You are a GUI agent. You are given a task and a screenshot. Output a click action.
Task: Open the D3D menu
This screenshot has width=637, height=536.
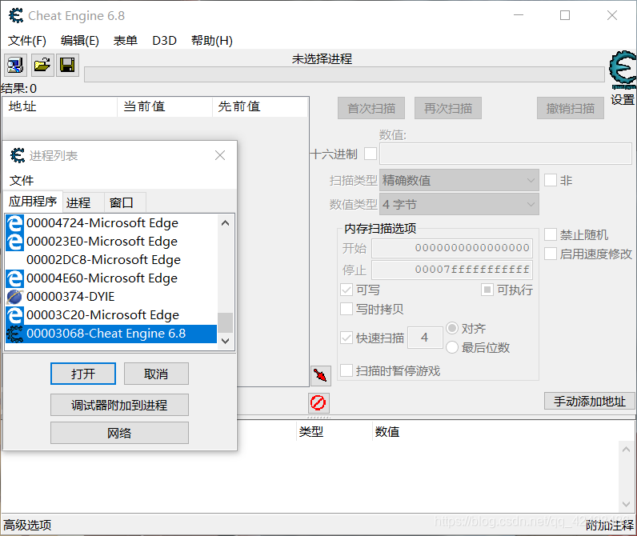[164, 41]
